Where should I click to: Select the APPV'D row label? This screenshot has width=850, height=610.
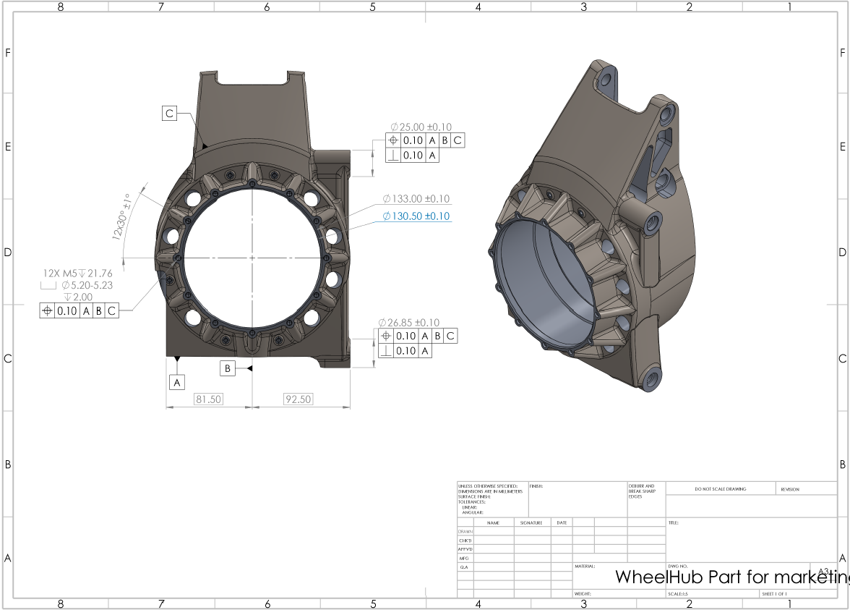465,549
